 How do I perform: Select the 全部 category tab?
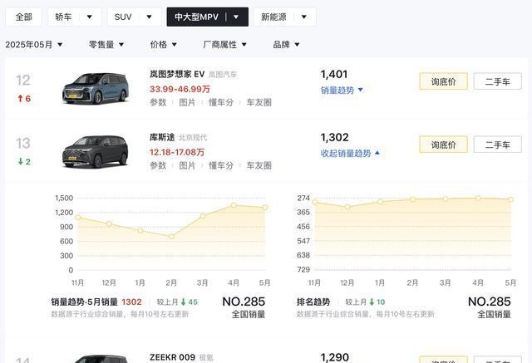coord(23,17)
